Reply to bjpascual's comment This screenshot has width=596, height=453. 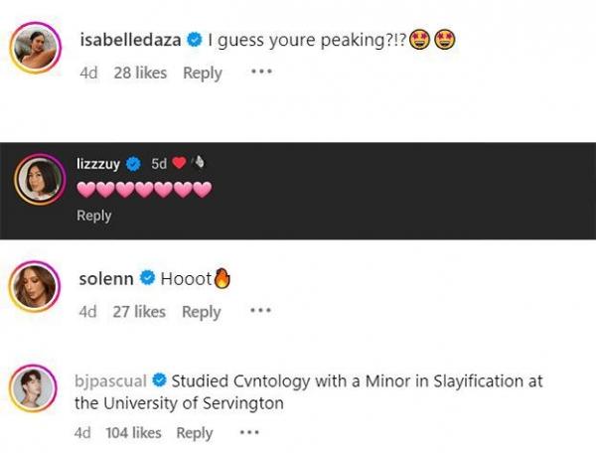tap(195, 433)
